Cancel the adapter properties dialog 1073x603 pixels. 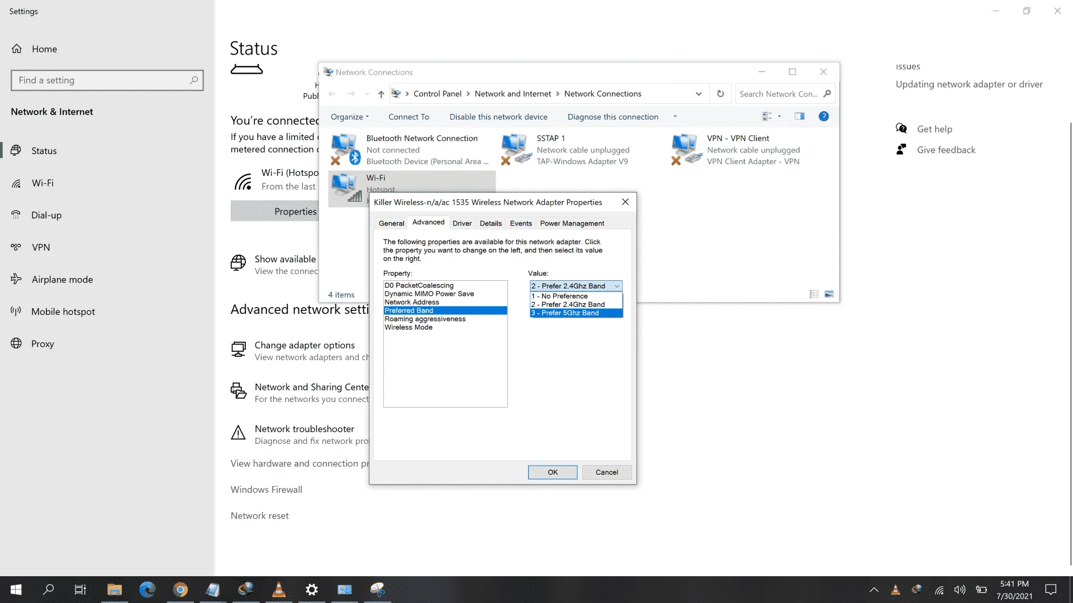click(607, 472)
